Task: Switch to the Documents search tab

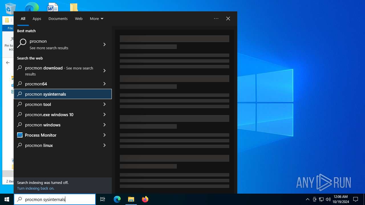Action: (x=58, y=19)
